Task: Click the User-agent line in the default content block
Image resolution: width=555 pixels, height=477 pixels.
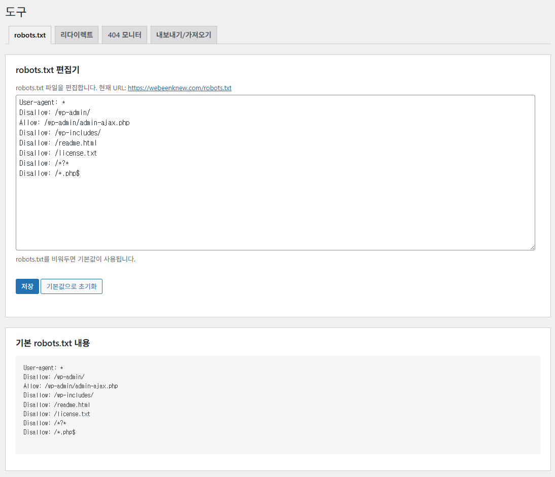Action: coord(43,368)
